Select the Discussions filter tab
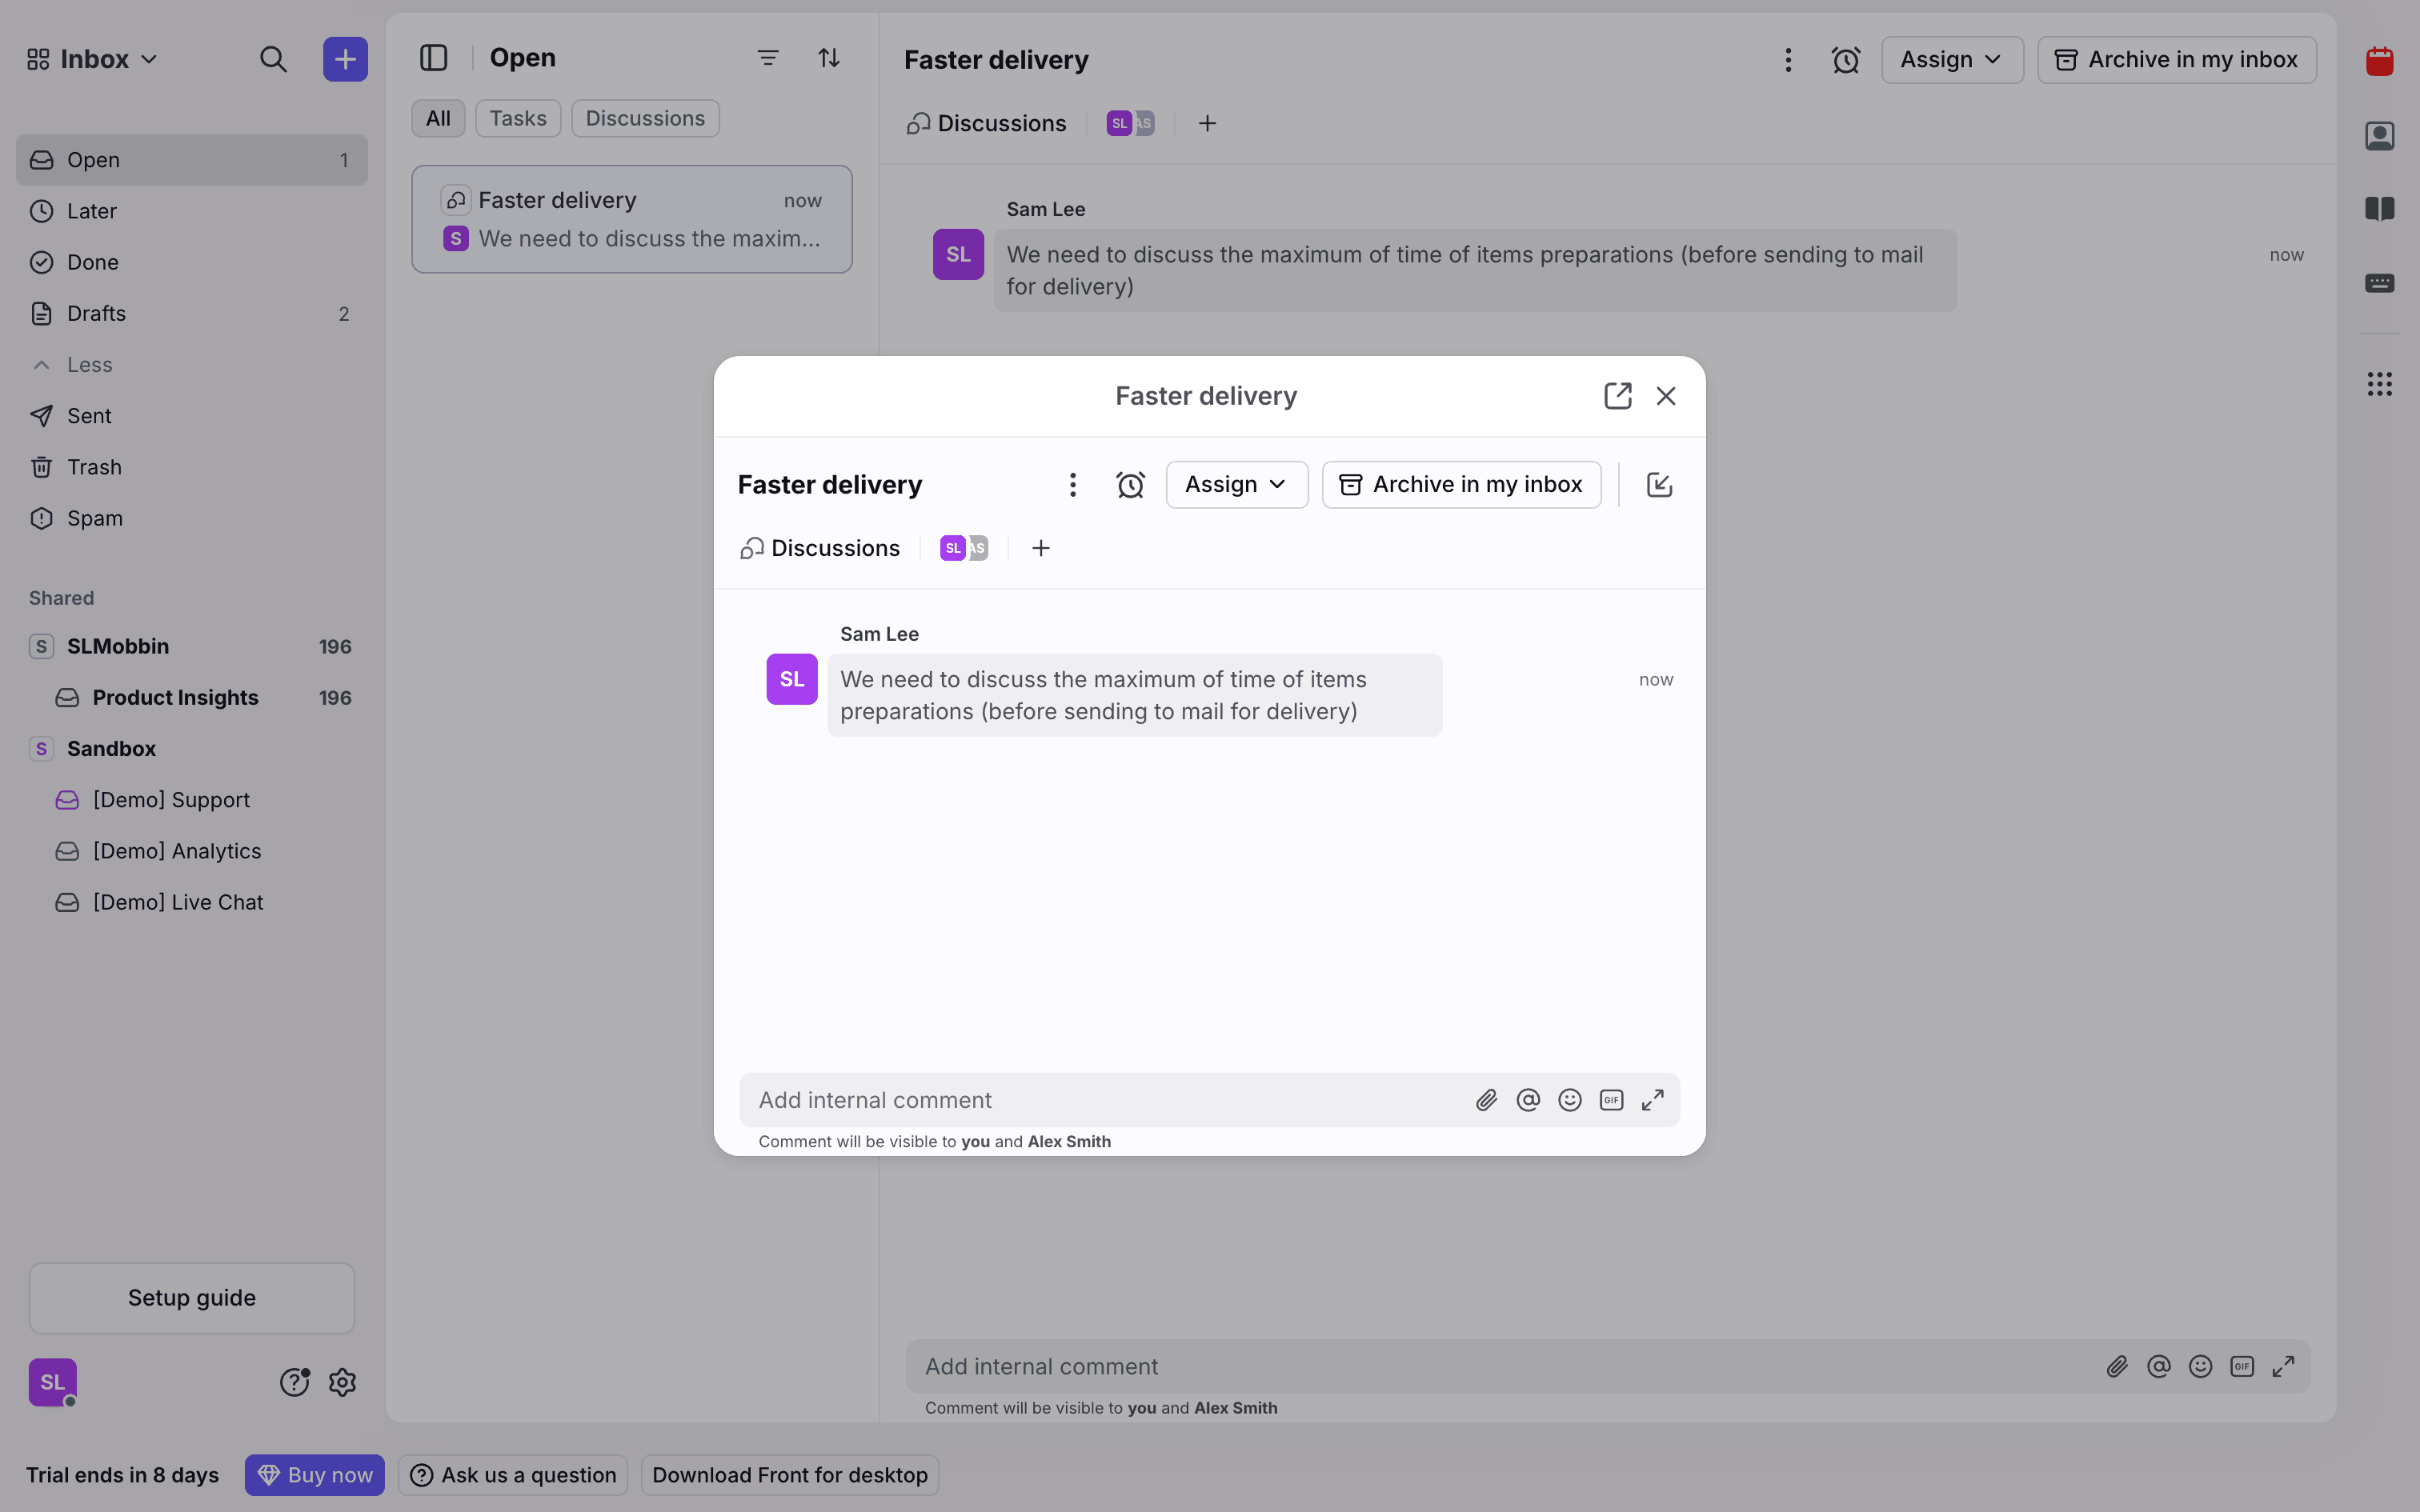2420x1512 pixels. tap(645, 118)
